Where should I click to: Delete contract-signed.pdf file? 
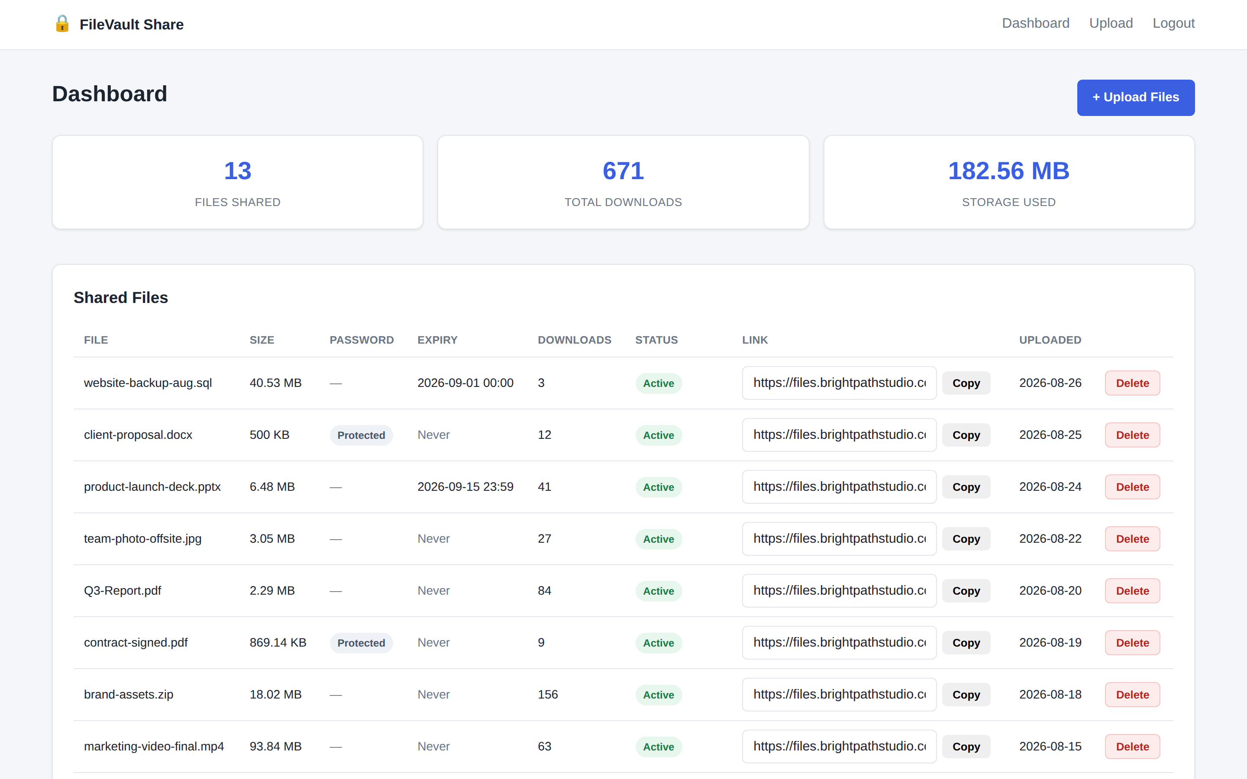tap(1133, 643)
